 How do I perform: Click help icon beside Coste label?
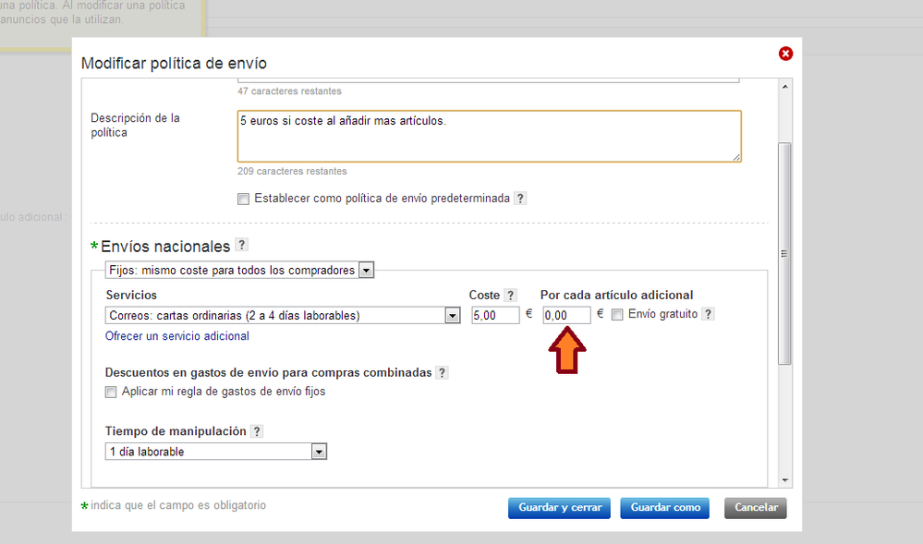pos(511,296)
